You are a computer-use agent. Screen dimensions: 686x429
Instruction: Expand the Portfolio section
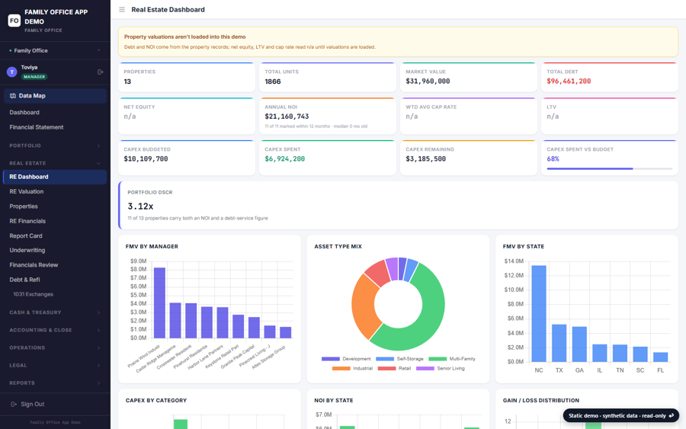tap(55, 146)
